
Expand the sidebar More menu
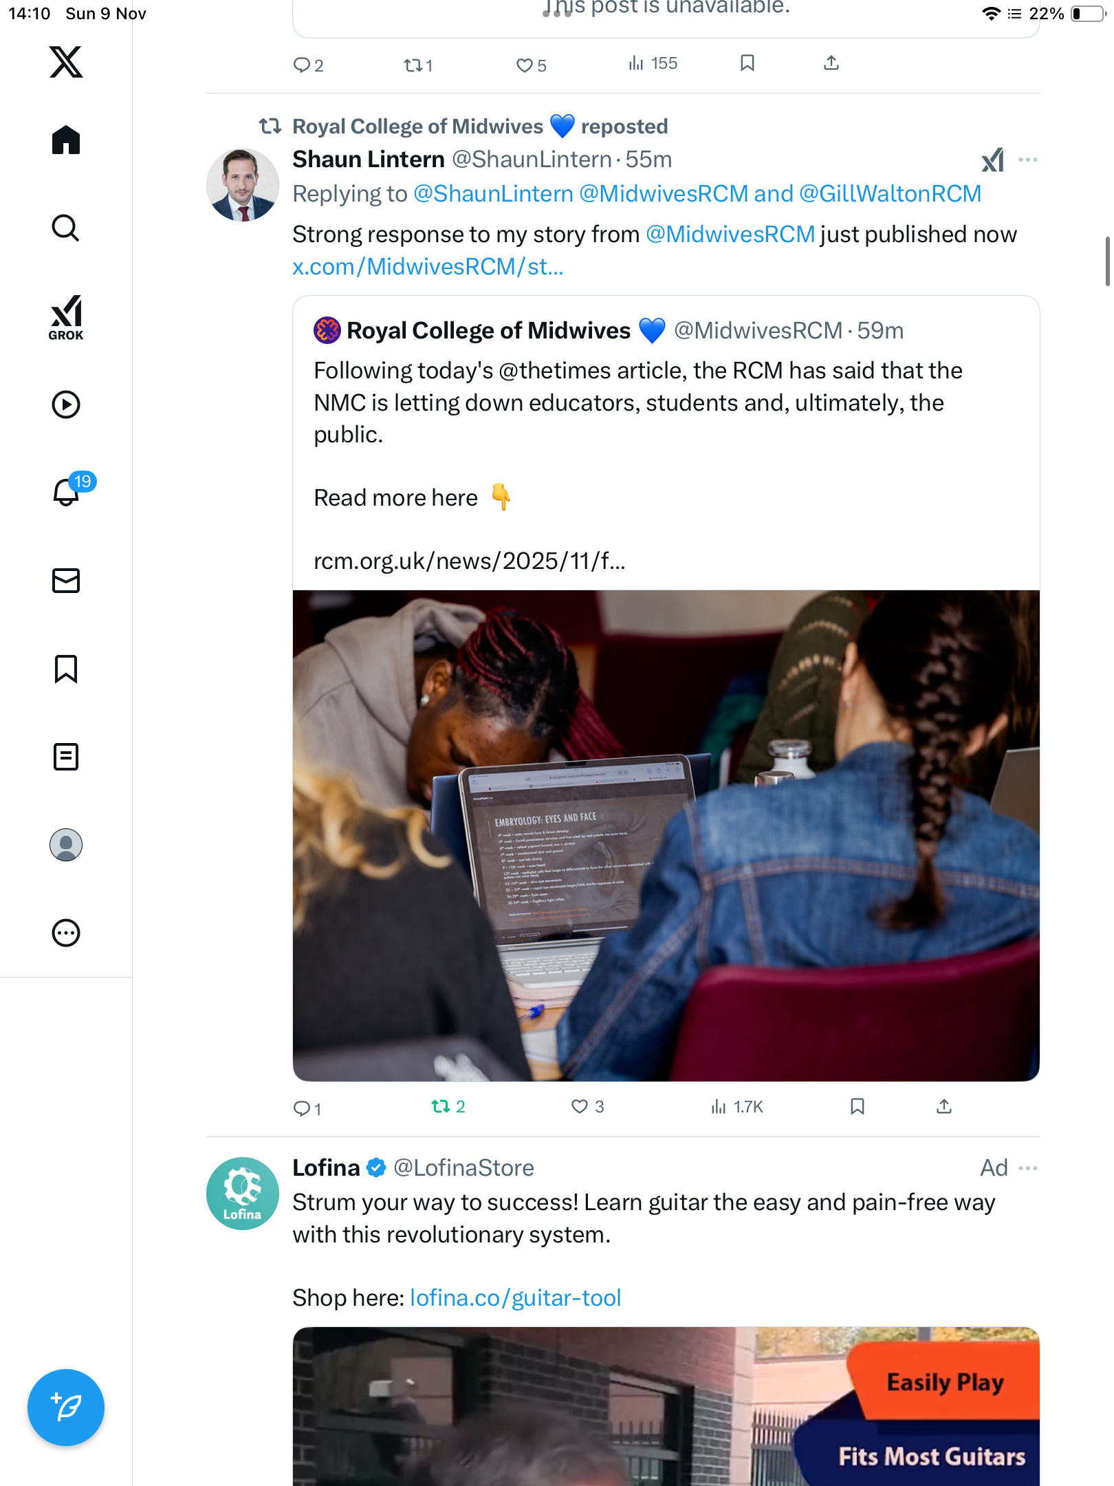tap(66, 933)
